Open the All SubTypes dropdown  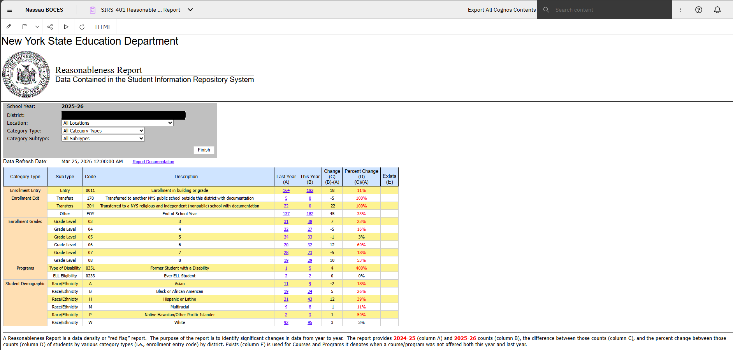(x=103, y=138)
